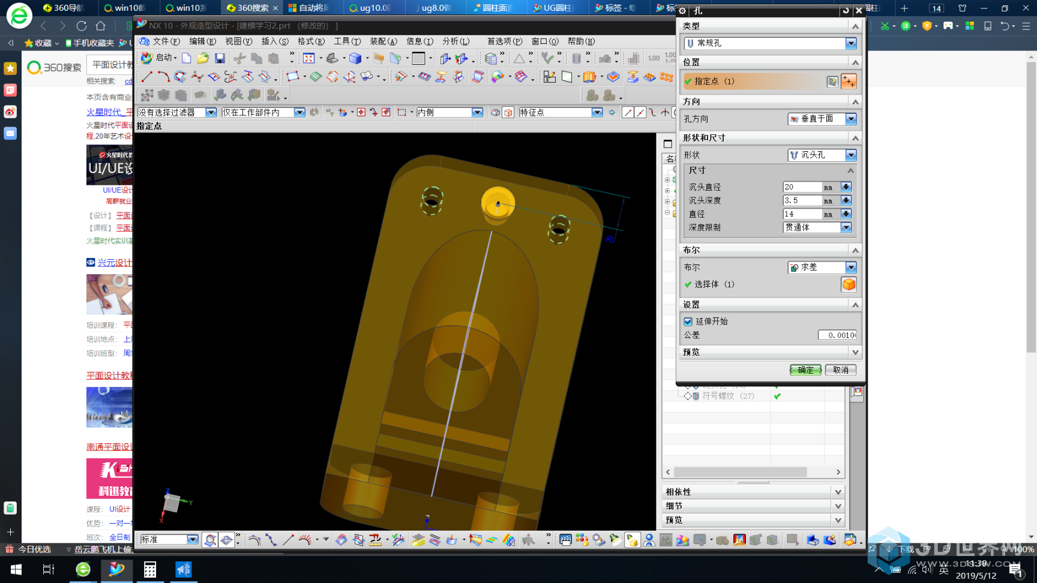Click the person silhouette icon in bottom toolbar
This screenshot has height=583, width=1037.
tap(649, 540)
